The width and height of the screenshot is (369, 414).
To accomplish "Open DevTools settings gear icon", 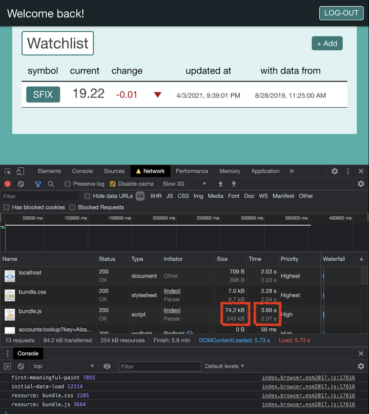I will pyautogui.click(x=335, y=171).
